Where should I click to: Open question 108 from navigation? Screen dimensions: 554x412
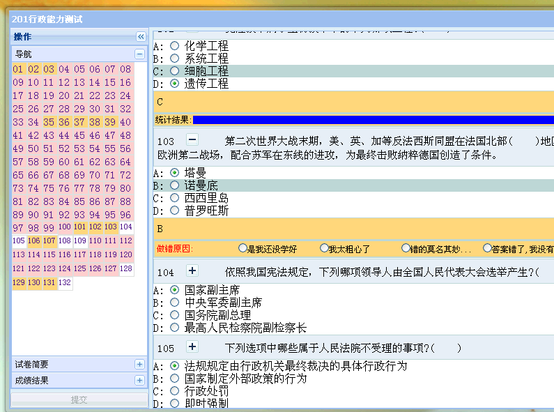pos(65,241)
